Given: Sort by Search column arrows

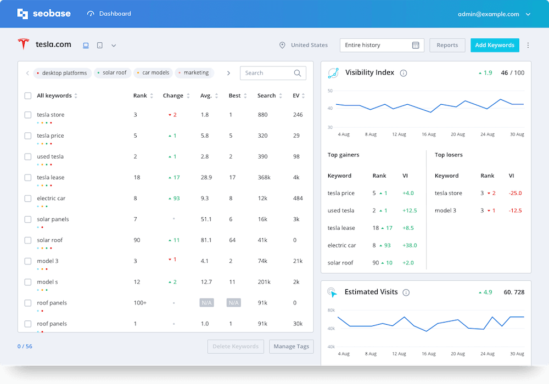Looking at the screenshot, I should click(x=281, y=96).
